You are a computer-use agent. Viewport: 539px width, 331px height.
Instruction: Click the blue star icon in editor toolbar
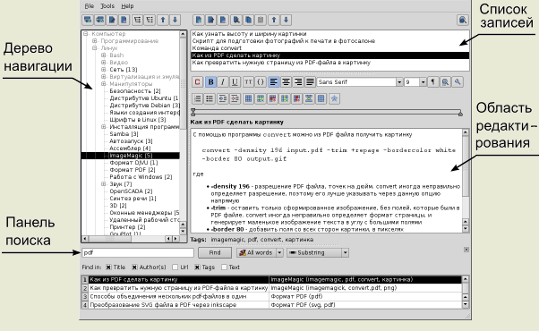click(x=334, y=98)
